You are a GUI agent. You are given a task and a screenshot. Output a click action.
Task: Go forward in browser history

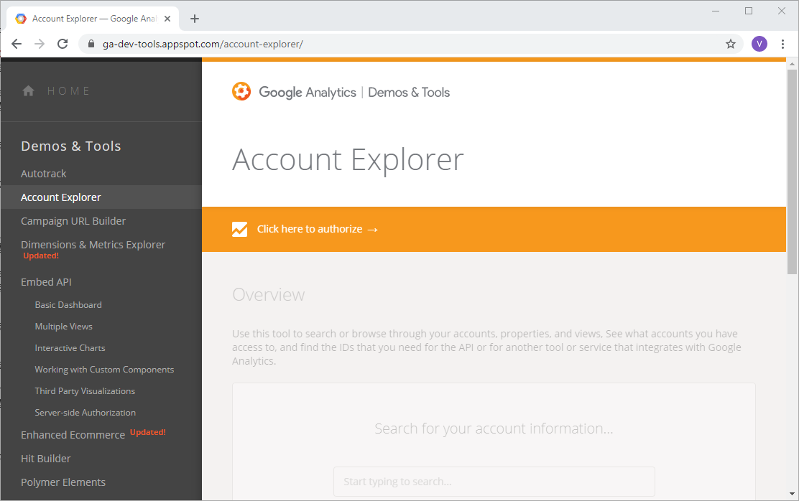pos(40,44)
